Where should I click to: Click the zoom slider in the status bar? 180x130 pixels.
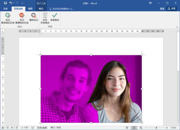[156, 128]
